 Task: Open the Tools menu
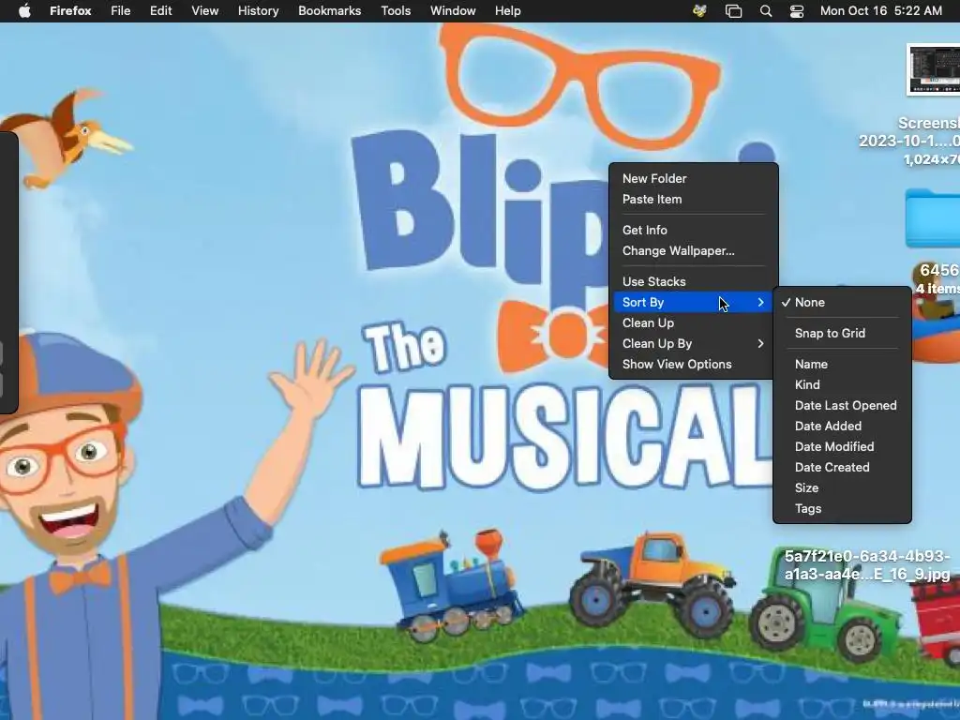tap(397, 11)
